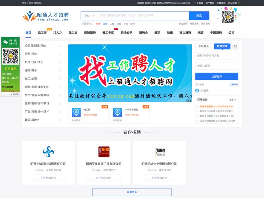Open 高级搜索 link

(205, 24)
